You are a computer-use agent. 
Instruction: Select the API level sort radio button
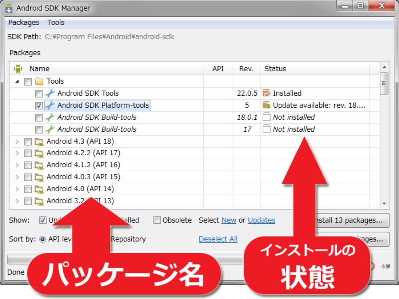[42, 239]
